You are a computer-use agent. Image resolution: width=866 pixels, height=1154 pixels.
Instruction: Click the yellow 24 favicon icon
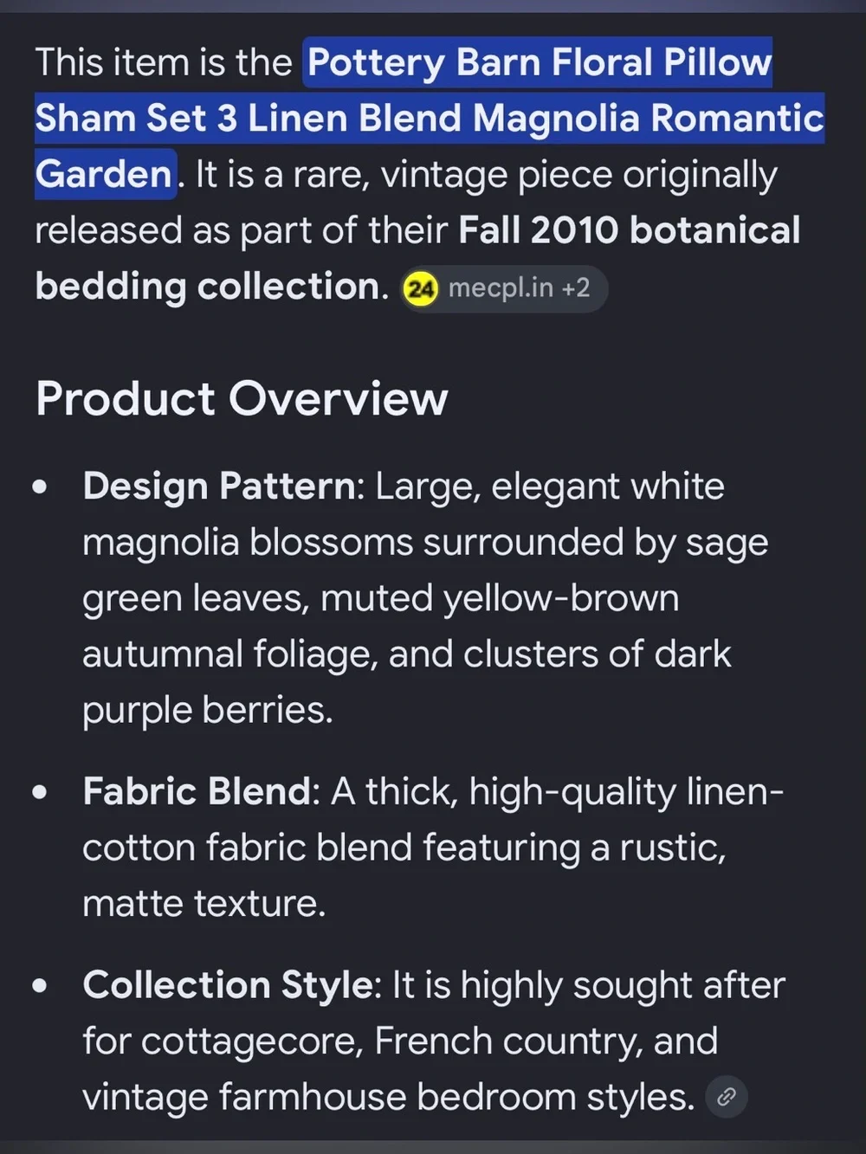[x=421, y=288]
